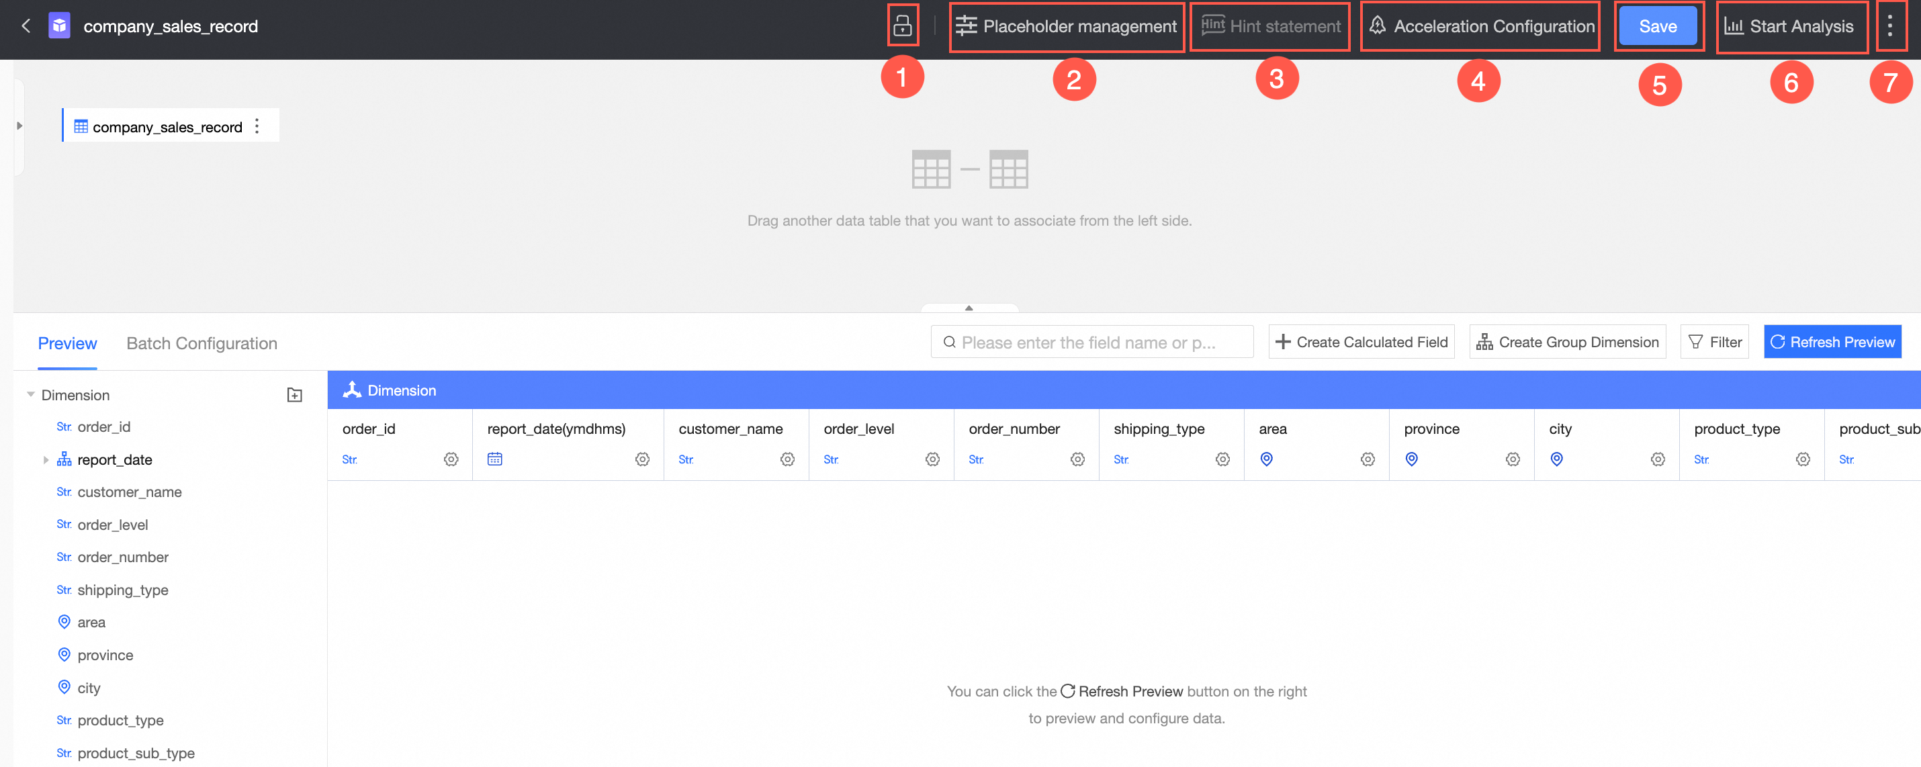Expand the report_date hierarchy
This screenshot has width=1921, height=767.
tap(46, 460)
